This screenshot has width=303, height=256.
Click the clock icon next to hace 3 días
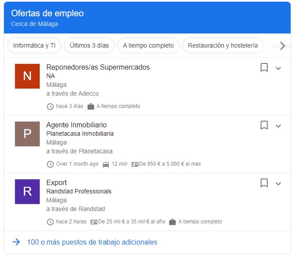(50, 106)
